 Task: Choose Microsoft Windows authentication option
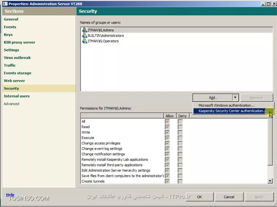pyautogui.click(x=226, y=105)
